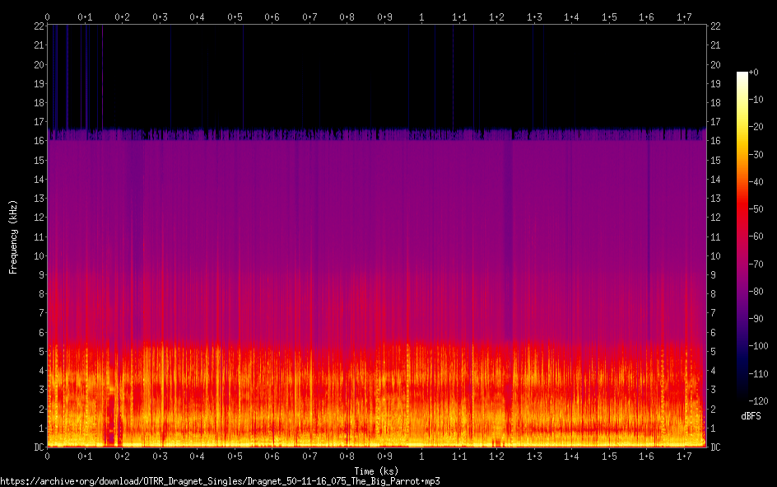777x487 pixels.
Task: Click the 0.9 tick on the top time axis
Action: coord(384,16)
